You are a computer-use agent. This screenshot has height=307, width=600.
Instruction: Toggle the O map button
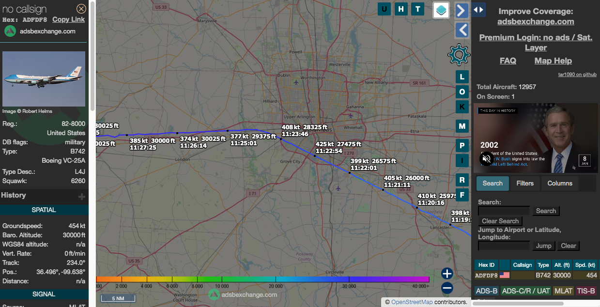point(462,92)
